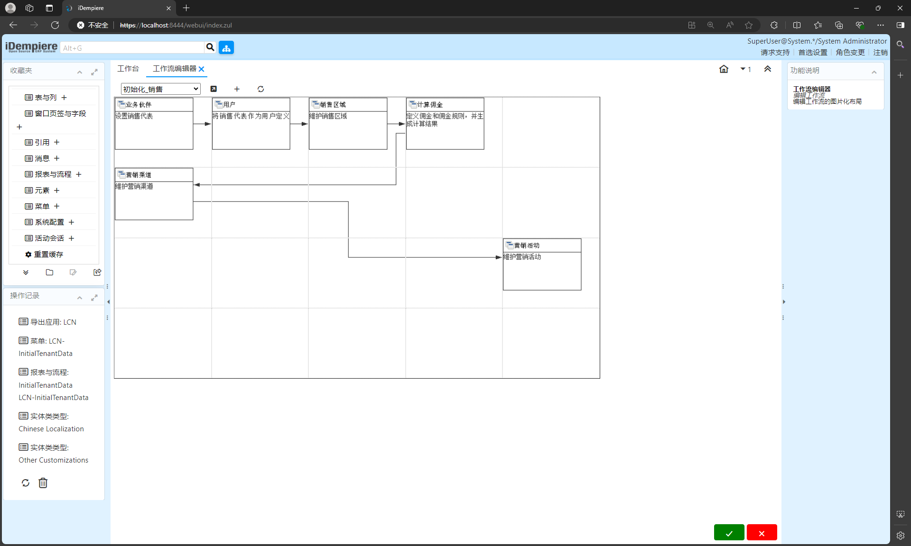The width and height of the screenshot is (911, 546).
Task: Select the 工作流编辑器 tab
Action: (174, 69)
